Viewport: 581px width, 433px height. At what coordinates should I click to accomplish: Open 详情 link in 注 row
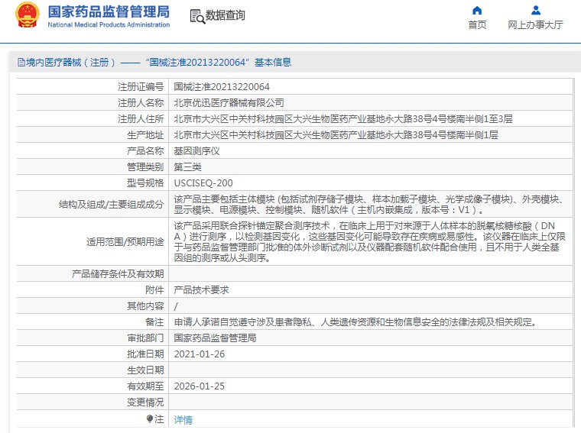pos(183,420)
